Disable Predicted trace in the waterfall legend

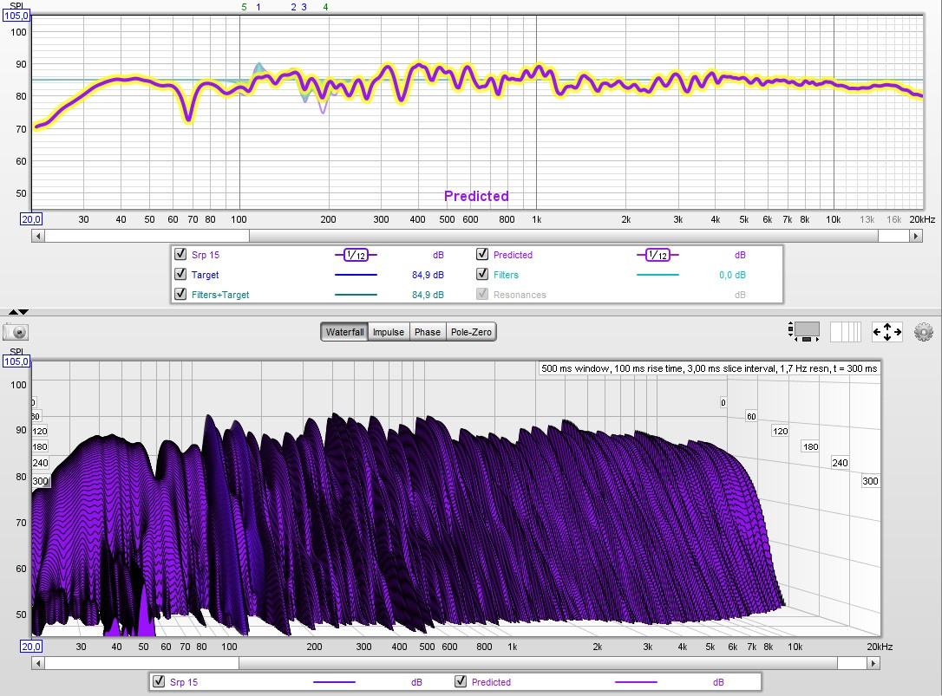click(461, 682)
